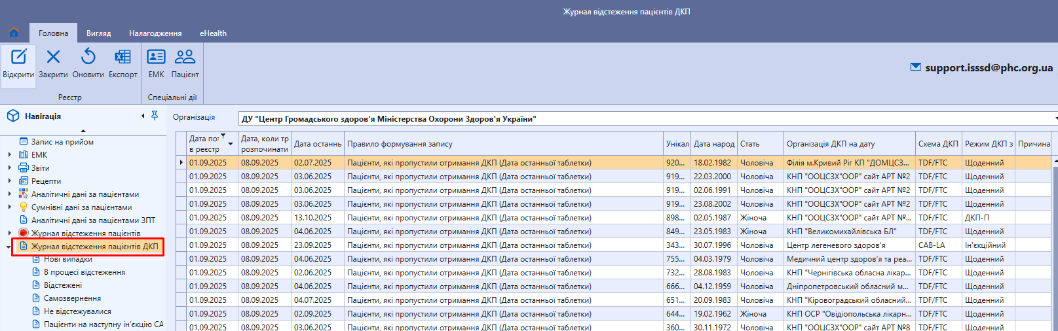Open the eHealth ribbon tab
The width and height of the screenshot is (1058, 331).
click(213, 33)
